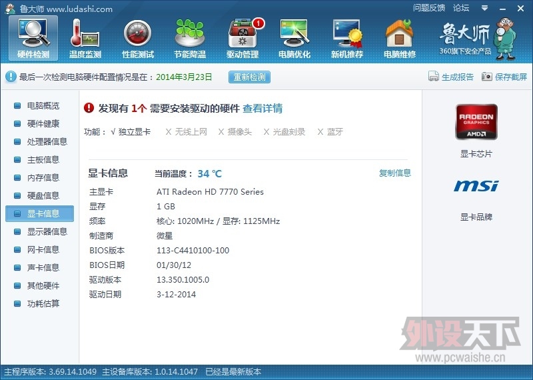Click the red 1 badge on 驱动管理
The width and height of the screenshot is (533, 380).
point(259,23)
